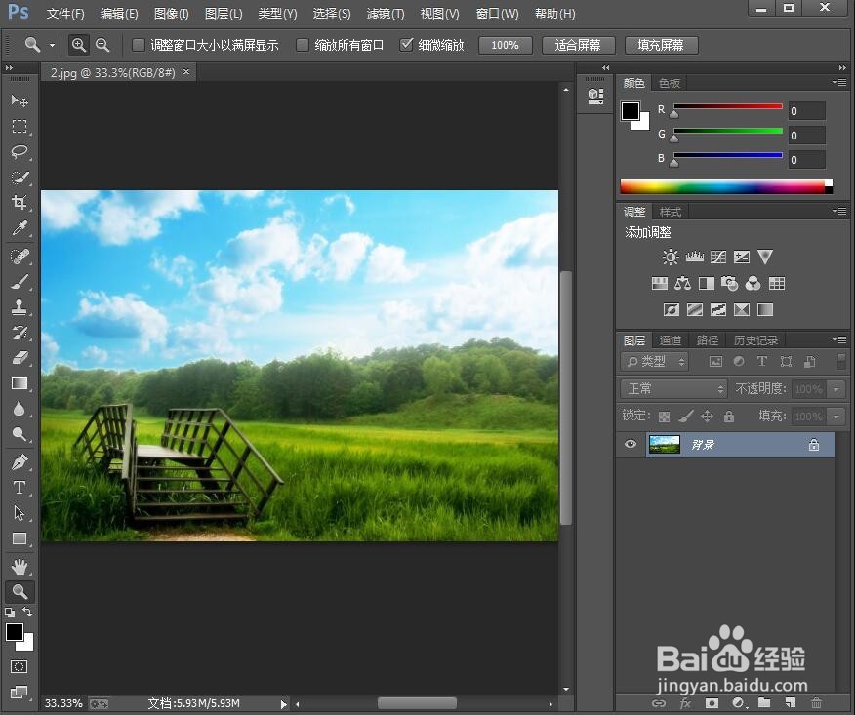The width and height of the screenshot is (855, 715).
Task: Select the Path Selection tool
Action: pyautogui.click(x=20, y=513)
